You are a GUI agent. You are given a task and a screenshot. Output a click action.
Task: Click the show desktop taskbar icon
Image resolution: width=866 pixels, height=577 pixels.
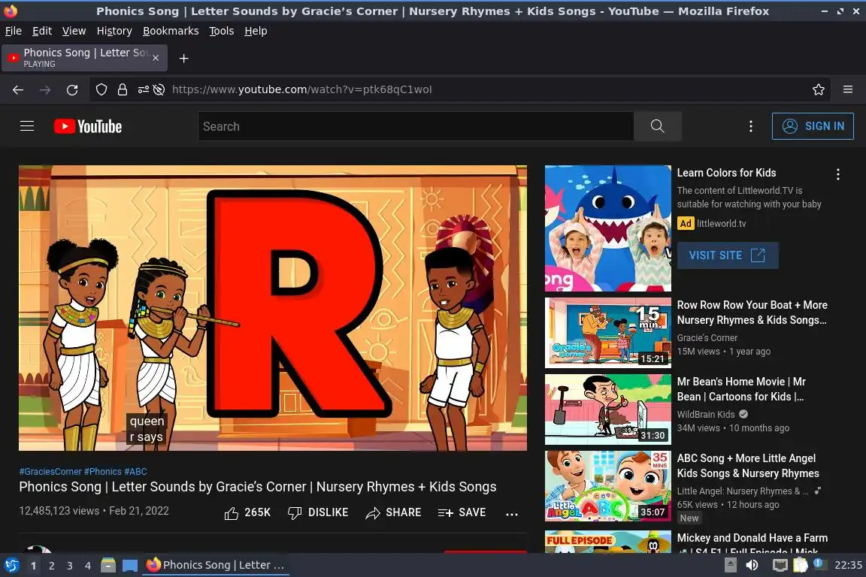(x=130, y=566)
